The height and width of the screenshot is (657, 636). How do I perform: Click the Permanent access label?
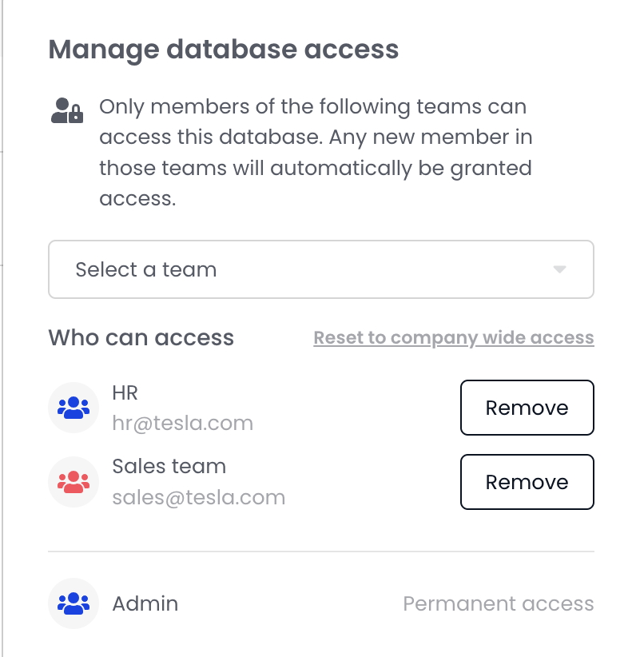coord(498,603)
